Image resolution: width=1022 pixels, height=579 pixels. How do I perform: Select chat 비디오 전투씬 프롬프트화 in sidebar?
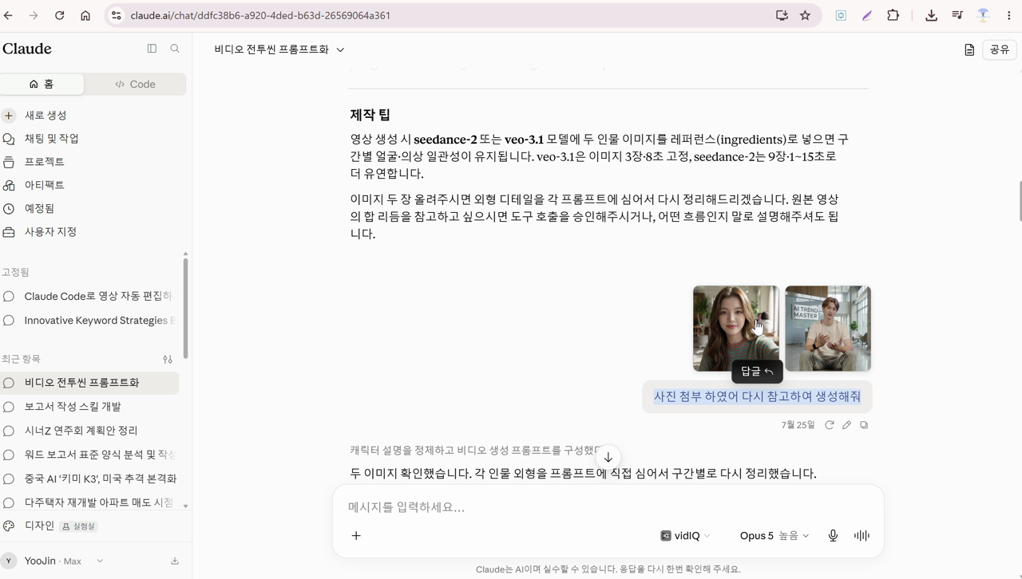89,383
